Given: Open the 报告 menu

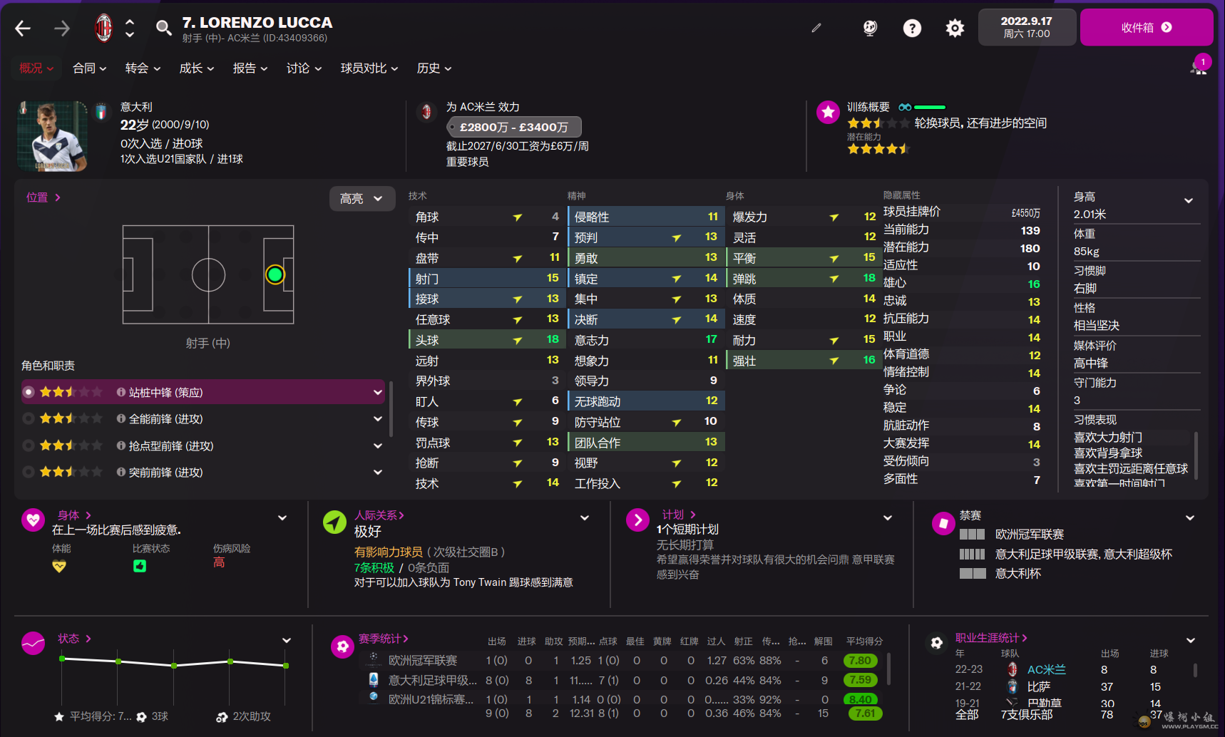Looking at the screenshot, I should tap(250, 68).
